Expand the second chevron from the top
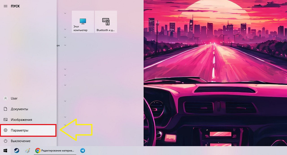This screenshot has width=287, height=155. [x=65, y=29]
